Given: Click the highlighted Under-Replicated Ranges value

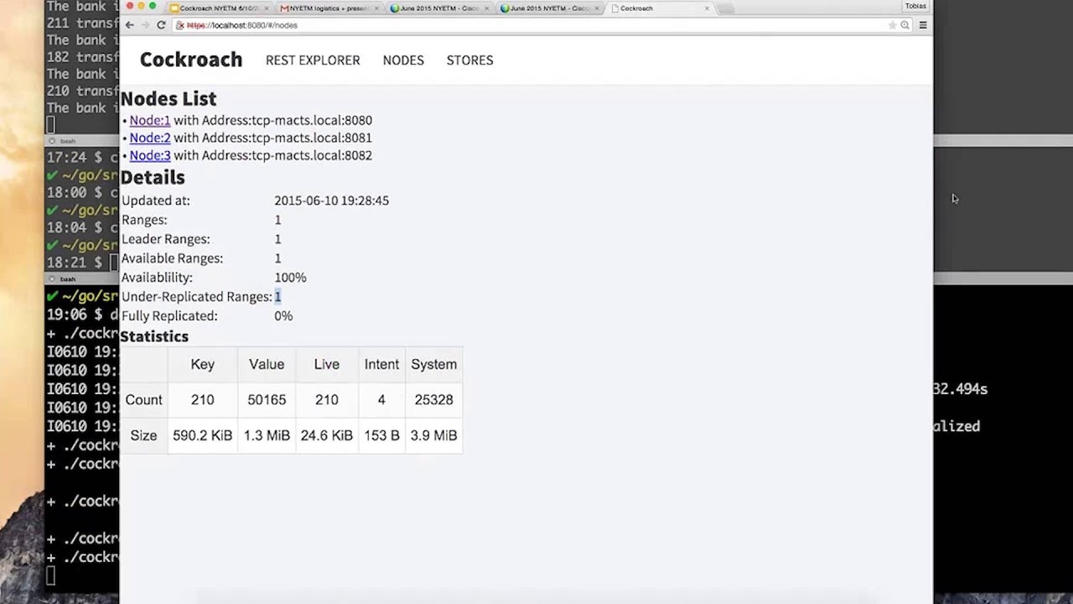Looking at the screenshot, I should click(x=277, y=297).
